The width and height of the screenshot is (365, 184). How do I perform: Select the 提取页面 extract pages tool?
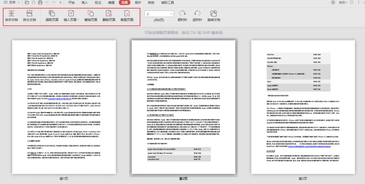point(52,16)
